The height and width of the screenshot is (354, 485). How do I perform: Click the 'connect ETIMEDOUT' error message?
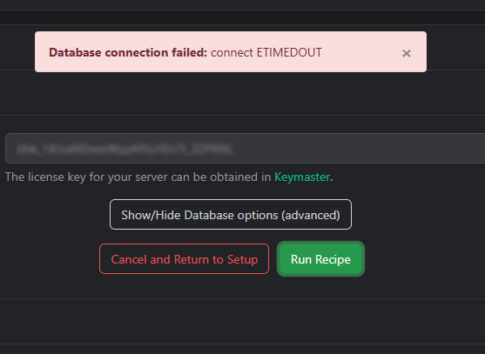coord(266,52)
